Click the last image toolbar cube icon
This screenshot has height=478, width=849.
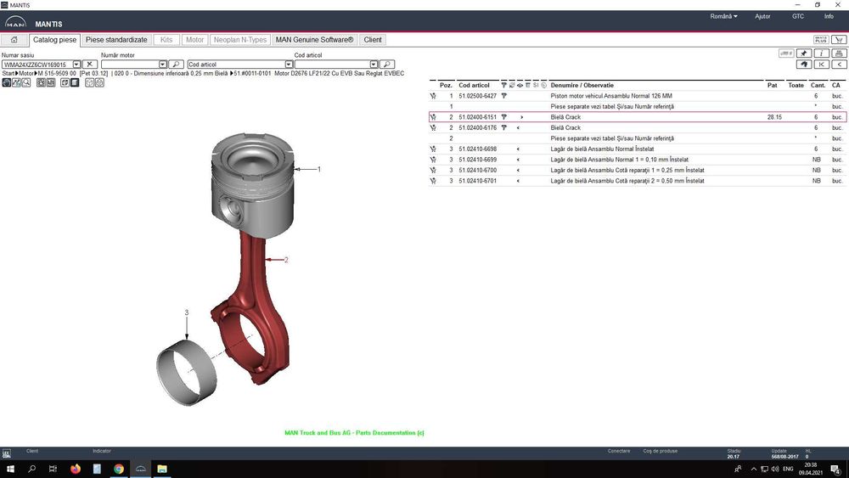click(99, 82)
